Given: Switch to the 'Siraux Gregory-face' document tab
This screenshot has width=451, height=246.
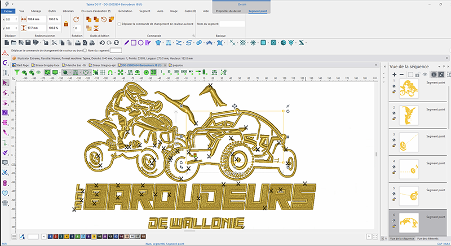Looking at the screenshot, I should point(46,65).
